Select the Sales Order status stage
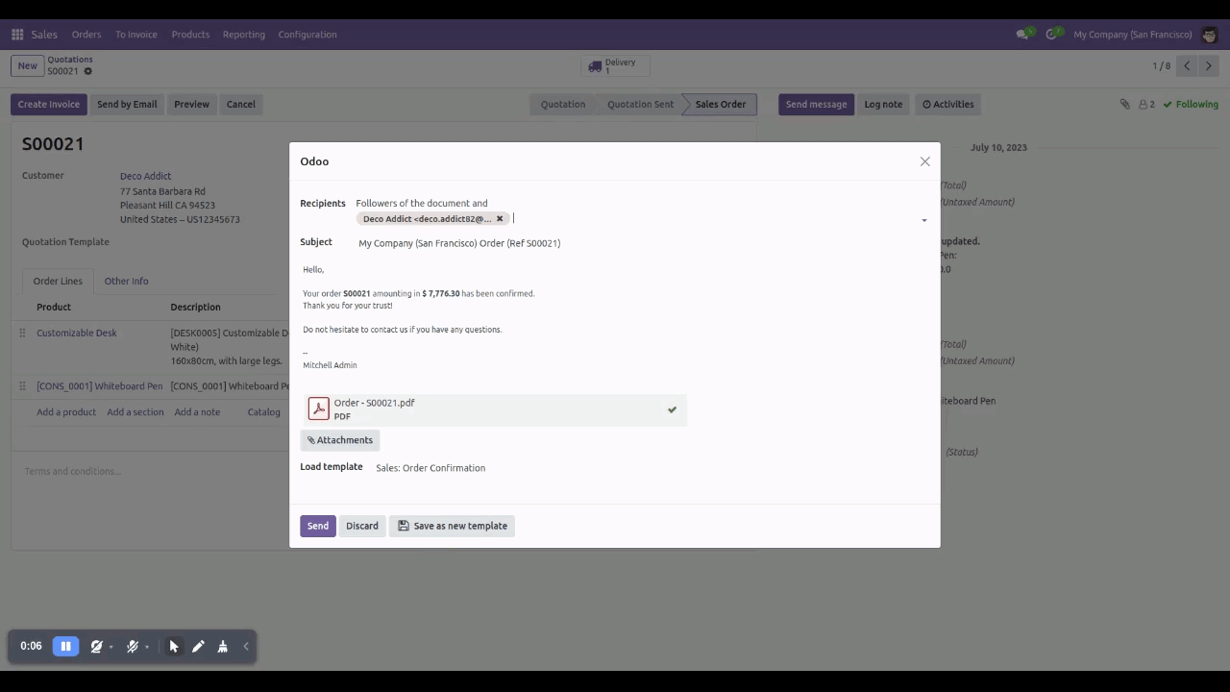The image size is (1230, 692). click(x=721, y=105)
